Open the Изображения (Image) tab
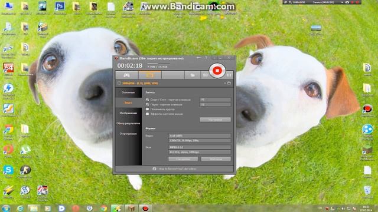The image size is (378, 212). click(x=128, y=113)
